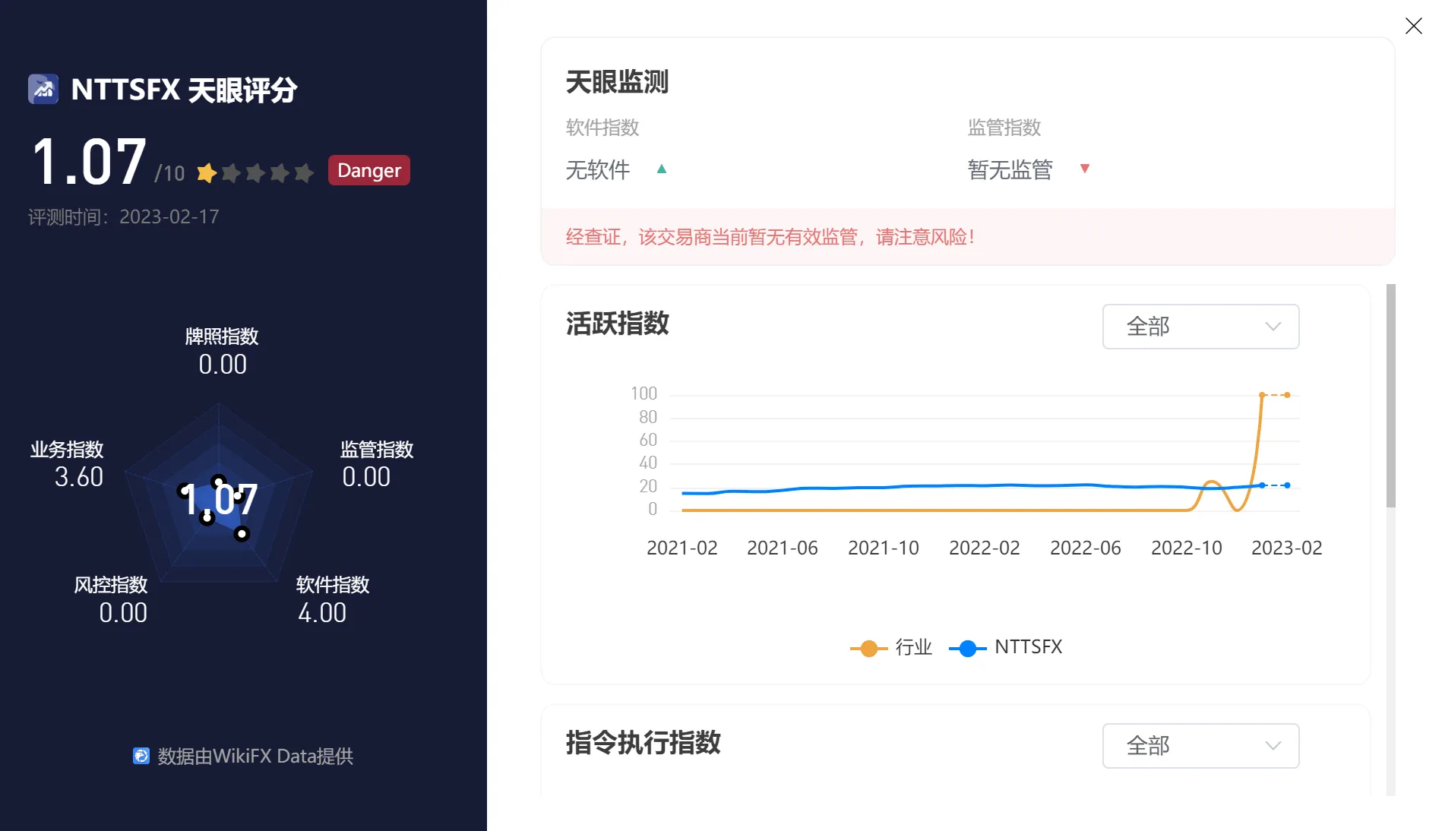Click the blue NTTSFX endpoint marker
The width and height of the screenshot is (1442, 831).
[x=1287, y=485]
